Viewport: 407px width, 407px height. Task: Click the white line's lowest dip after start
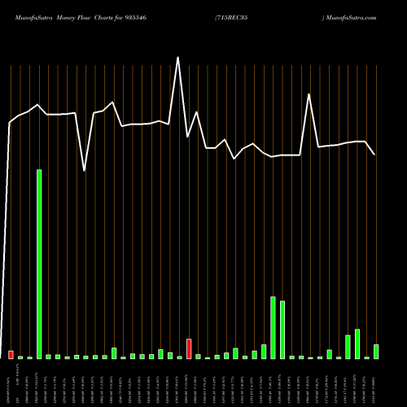(x=84, y=170)
